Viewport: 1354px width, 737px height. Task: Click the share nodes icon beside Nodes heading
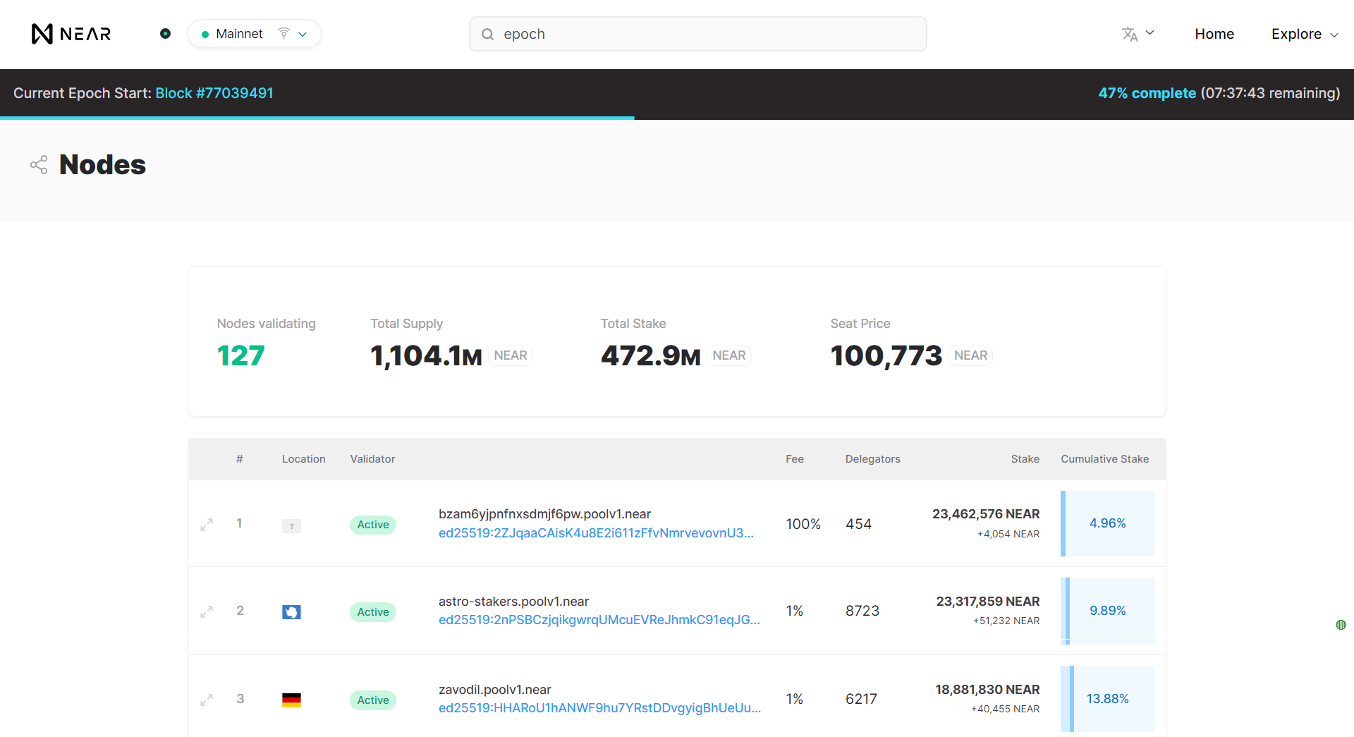tap(39, 165)
